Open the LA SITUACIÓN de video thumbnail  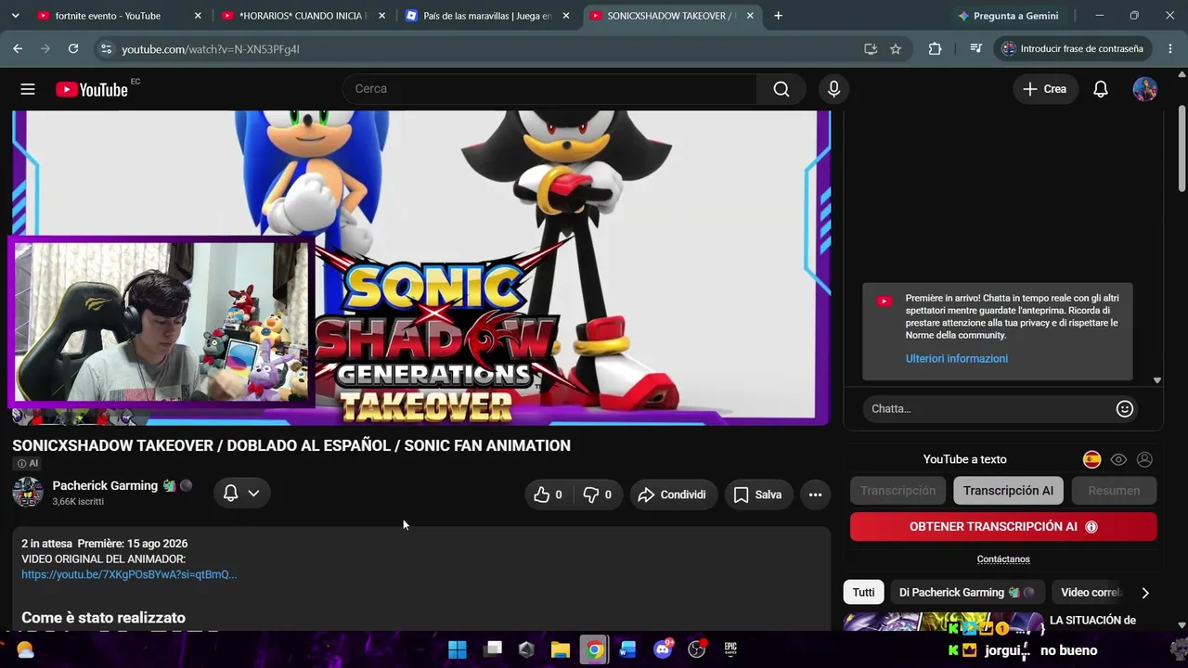(x=943, y=622)
